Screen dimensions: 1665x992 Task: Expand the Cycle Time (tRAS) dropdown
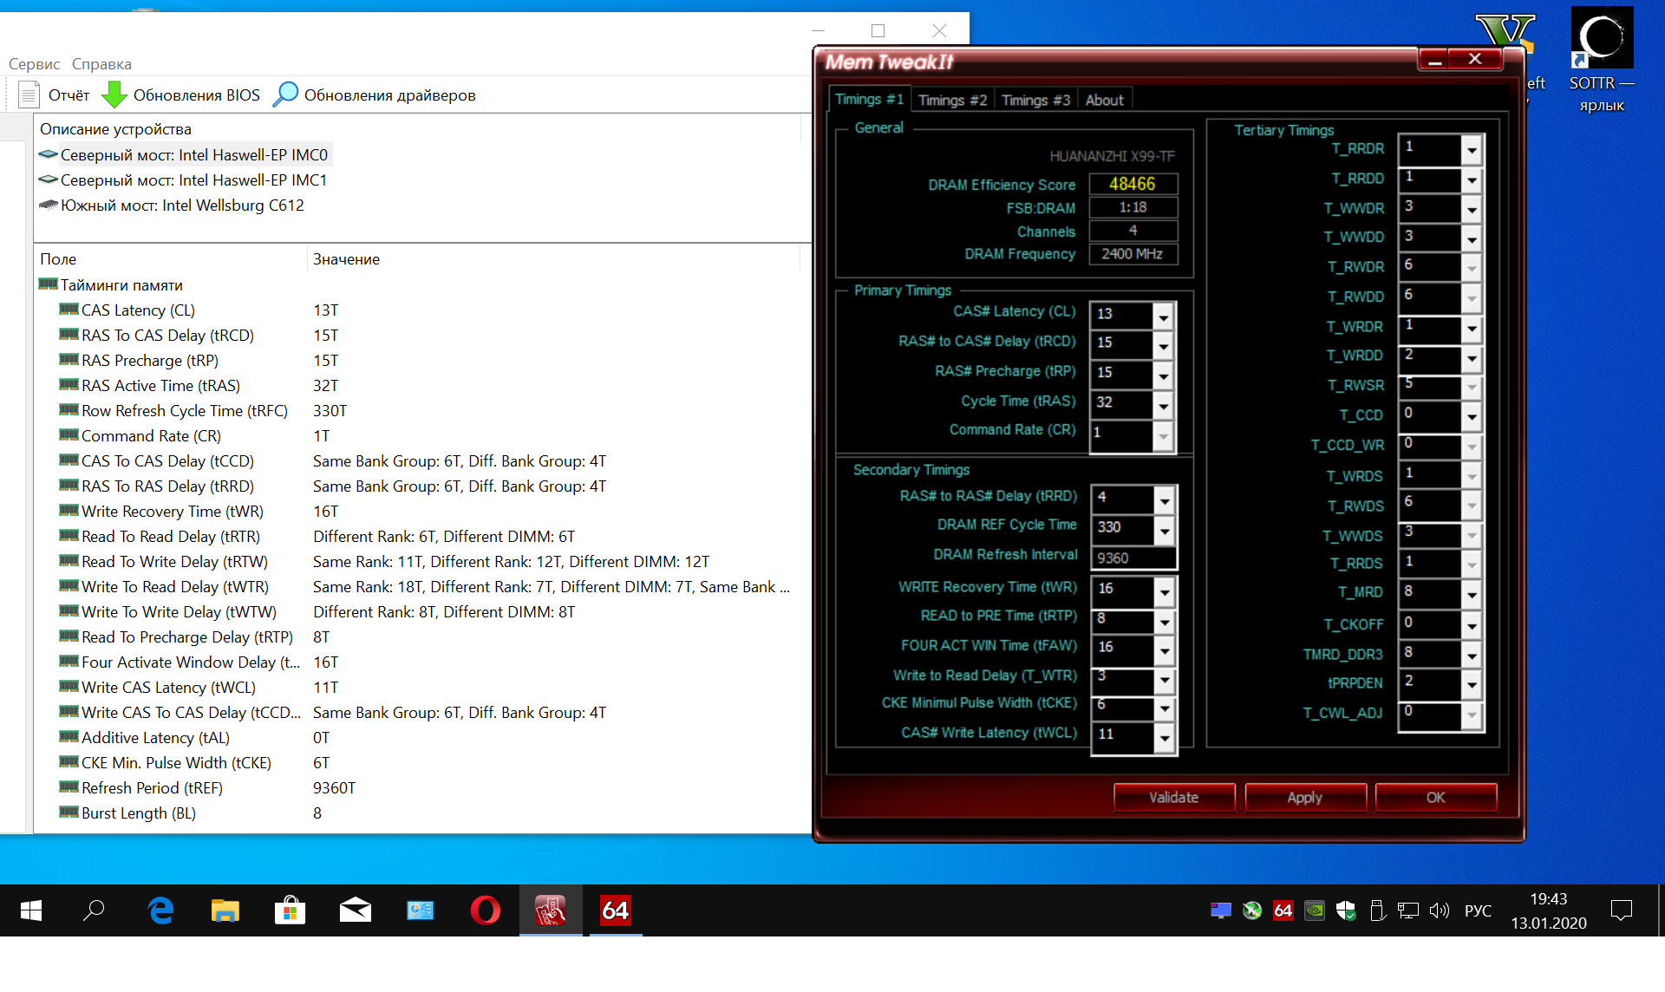1164,405
